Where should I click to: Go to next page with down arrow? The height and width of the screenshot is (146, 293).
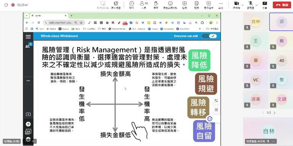click(x=28, y=139)
